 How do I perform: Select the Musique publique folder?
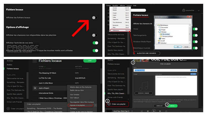click(166, 36)
